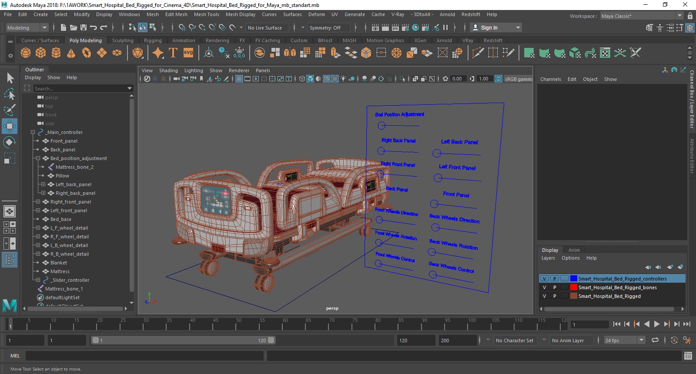
Task: Switch to the Rigging shelf tab
Action: [153, 40]
